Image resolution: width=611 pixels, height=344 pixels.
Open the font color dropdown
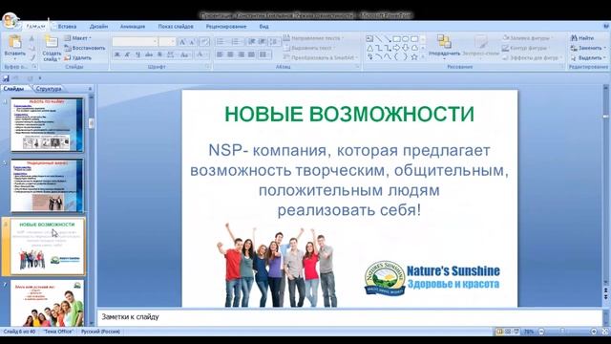201,54
